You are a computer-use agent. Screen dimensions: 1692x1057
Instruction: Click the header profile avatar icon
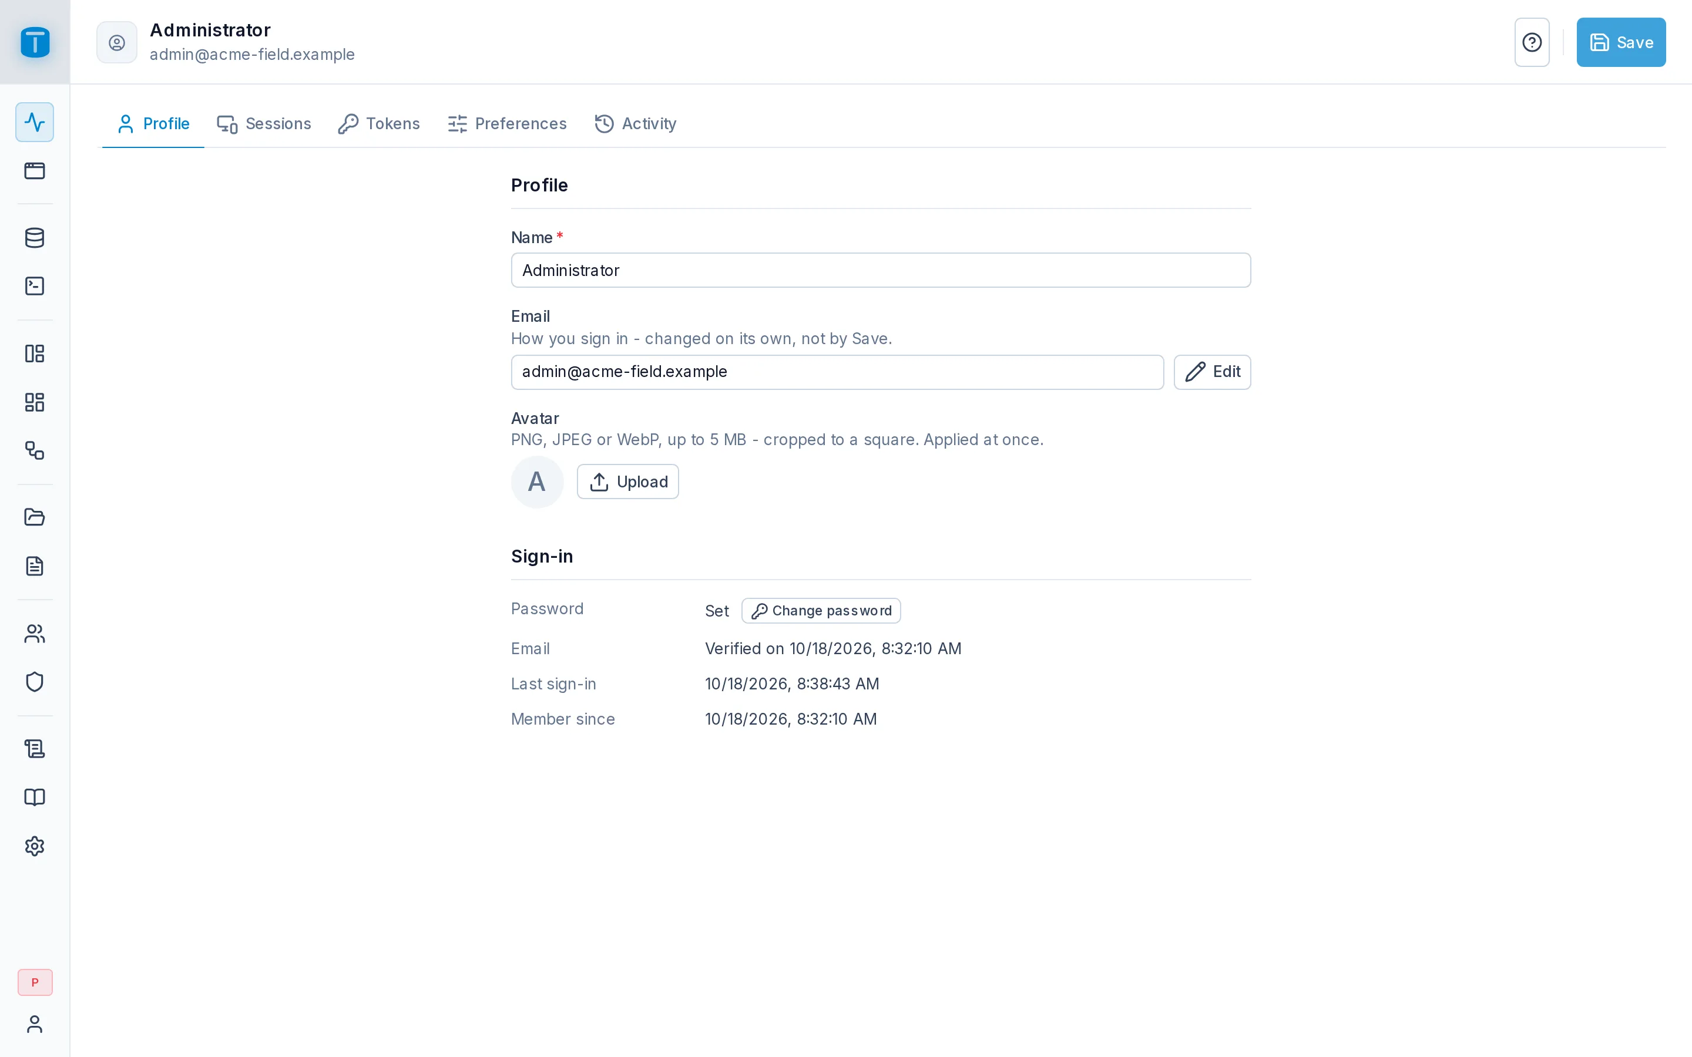117,43
